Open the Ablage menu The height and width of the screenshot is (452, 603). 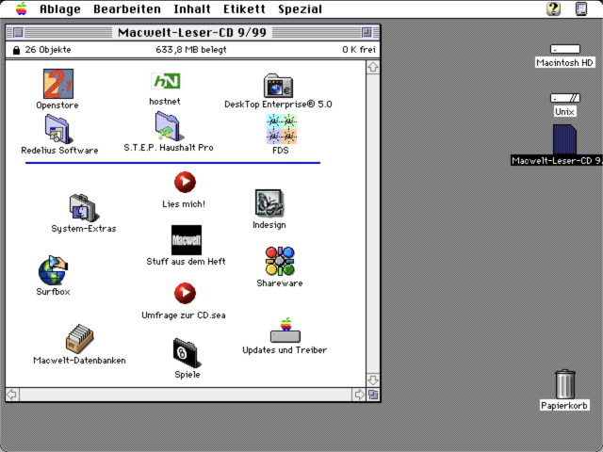coord(60,8)
